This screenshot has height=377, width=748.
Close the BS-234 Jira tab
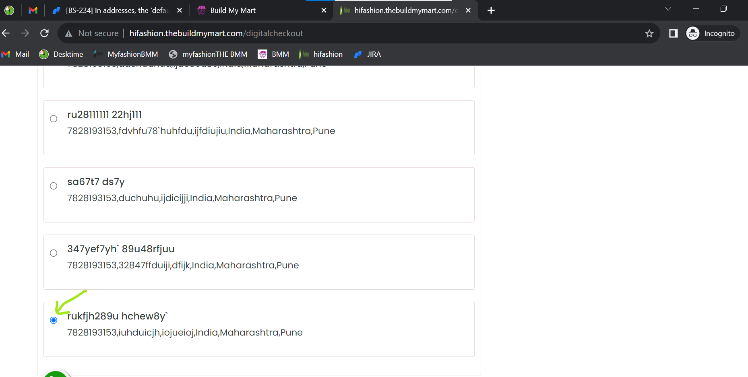point(180,10)
